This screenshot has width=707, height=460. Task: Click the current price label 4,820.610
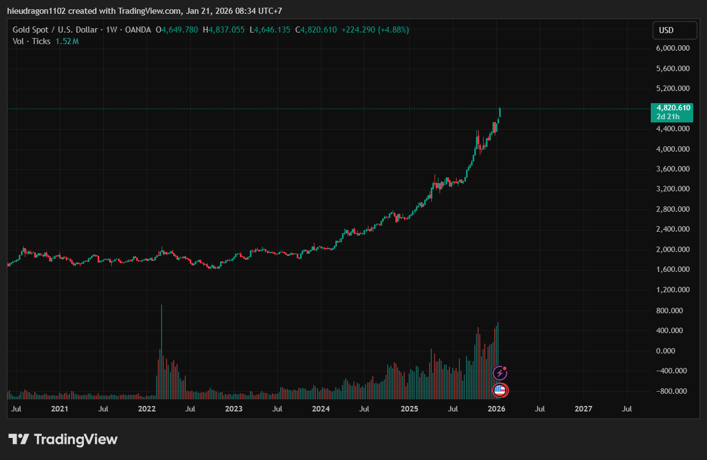[671, 108]
